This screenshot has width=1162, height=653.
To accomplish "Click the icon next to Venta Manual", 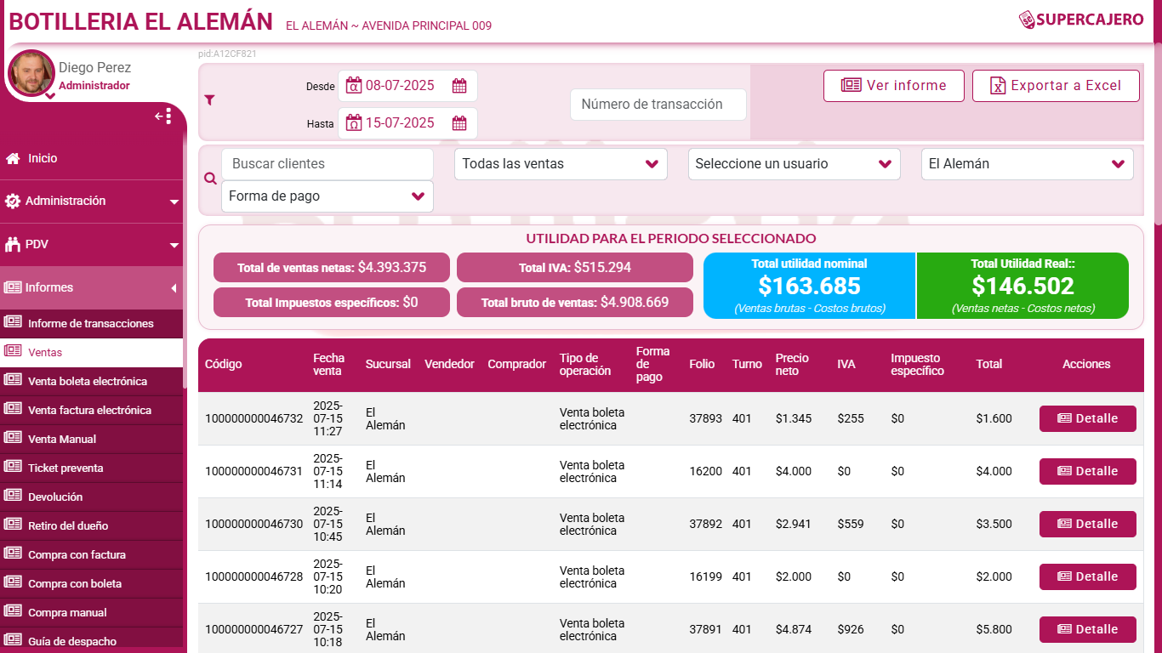I will click(13, 438).
